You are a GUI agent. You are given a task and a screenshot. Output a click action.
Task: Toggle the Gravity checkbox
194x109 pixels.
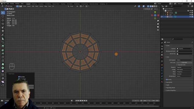click(x=167, y=79)
